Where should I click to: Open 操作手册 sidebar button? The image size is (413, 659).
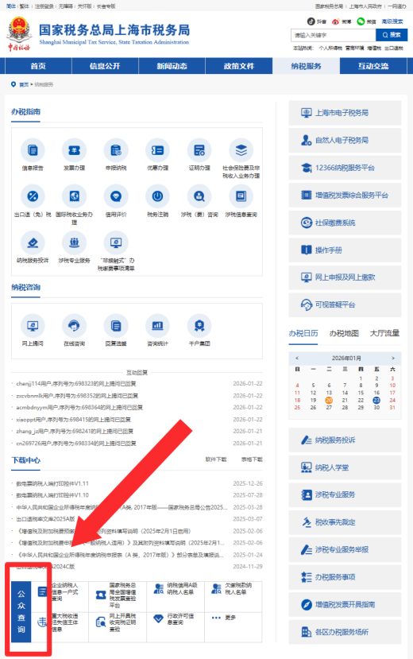click(x=345, y=250)
